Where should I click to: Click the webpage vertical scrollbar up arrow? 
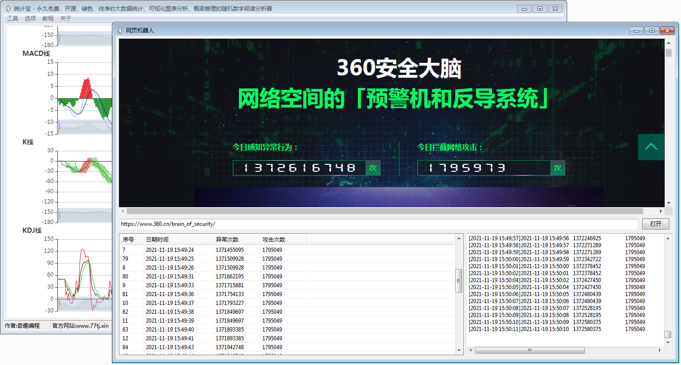tap(668, 43)
